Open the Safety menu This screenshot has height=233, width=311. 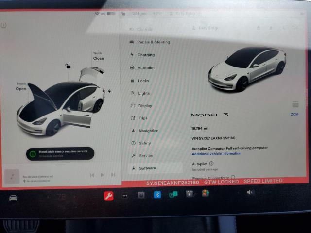(x=141, y=143)
